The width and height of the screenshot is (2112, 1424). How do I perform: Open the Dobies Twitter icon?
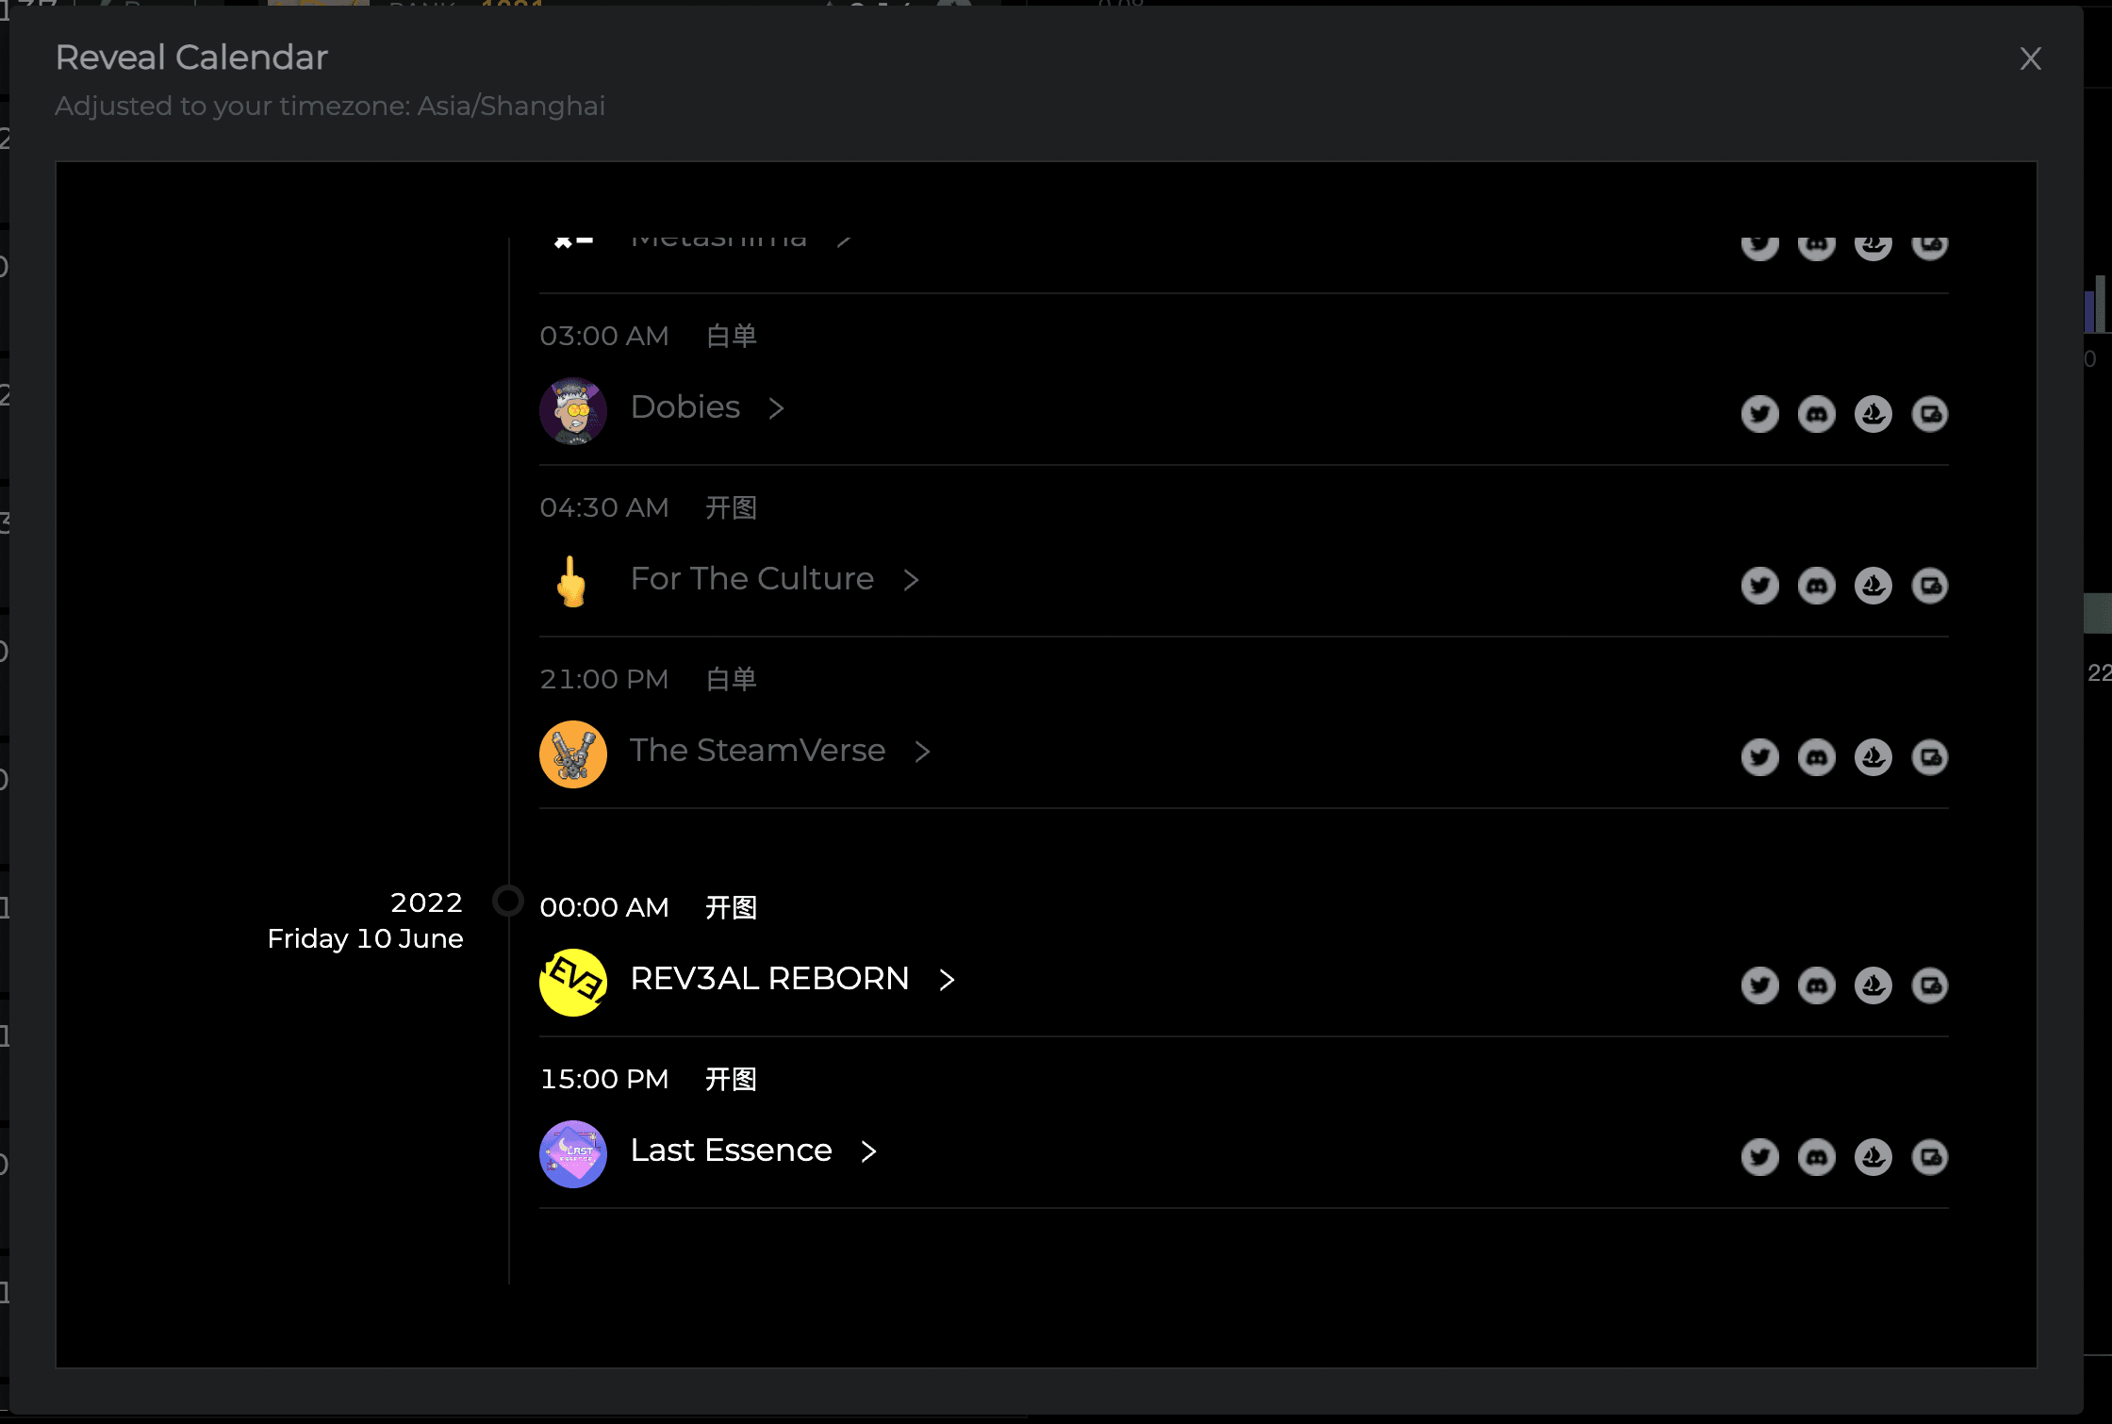tap(1759, 414)
